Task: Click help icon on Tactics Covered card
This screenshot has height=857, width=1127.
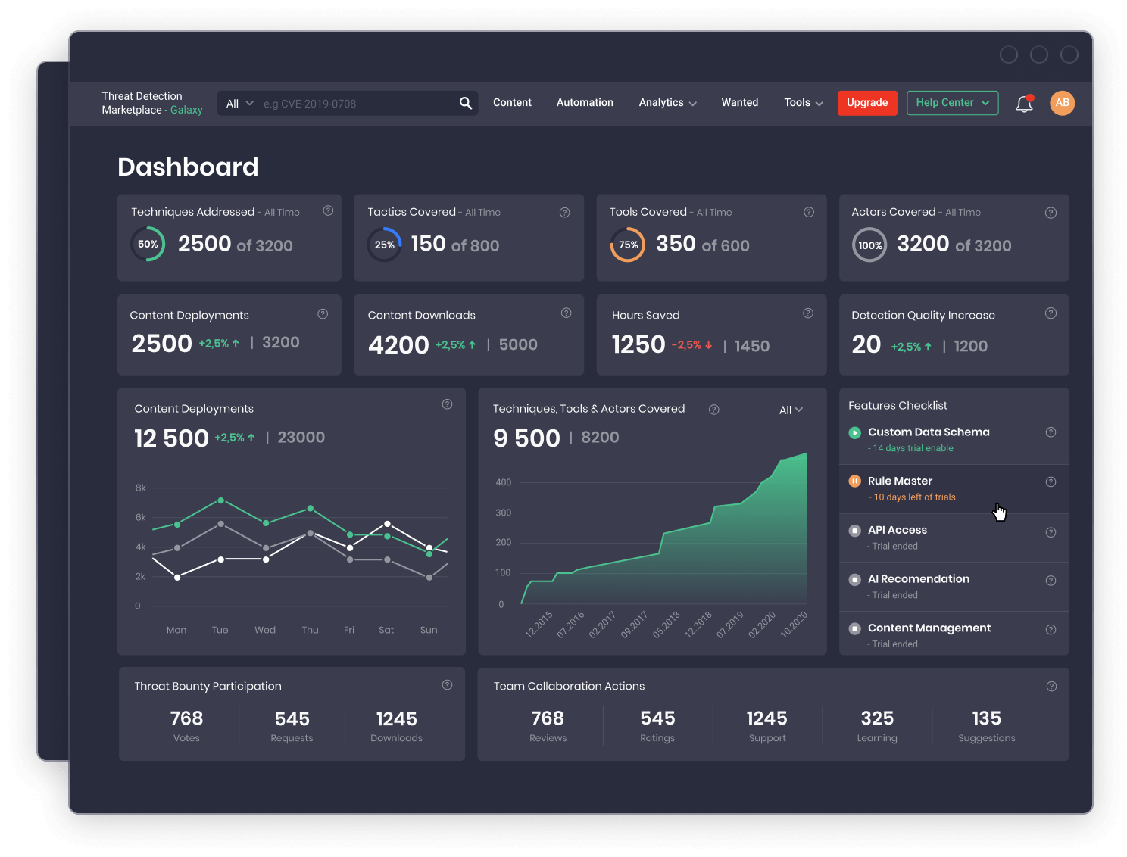Action: click(564, 213)
